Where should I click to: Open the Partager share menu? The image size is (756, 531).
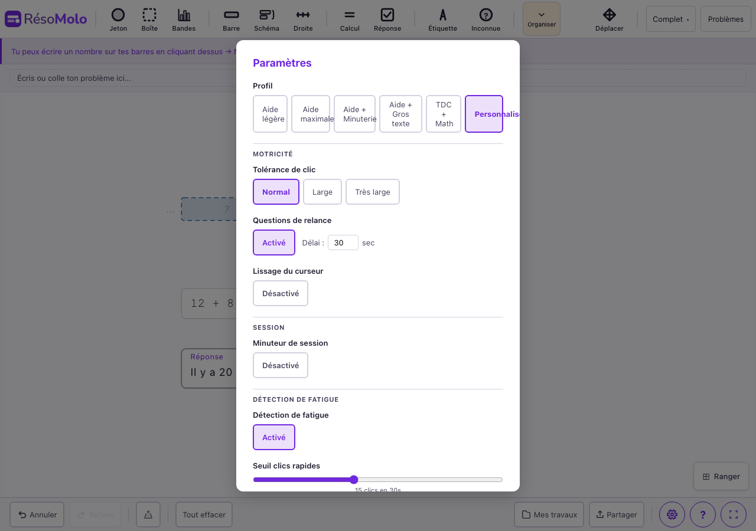pos(617,514)
